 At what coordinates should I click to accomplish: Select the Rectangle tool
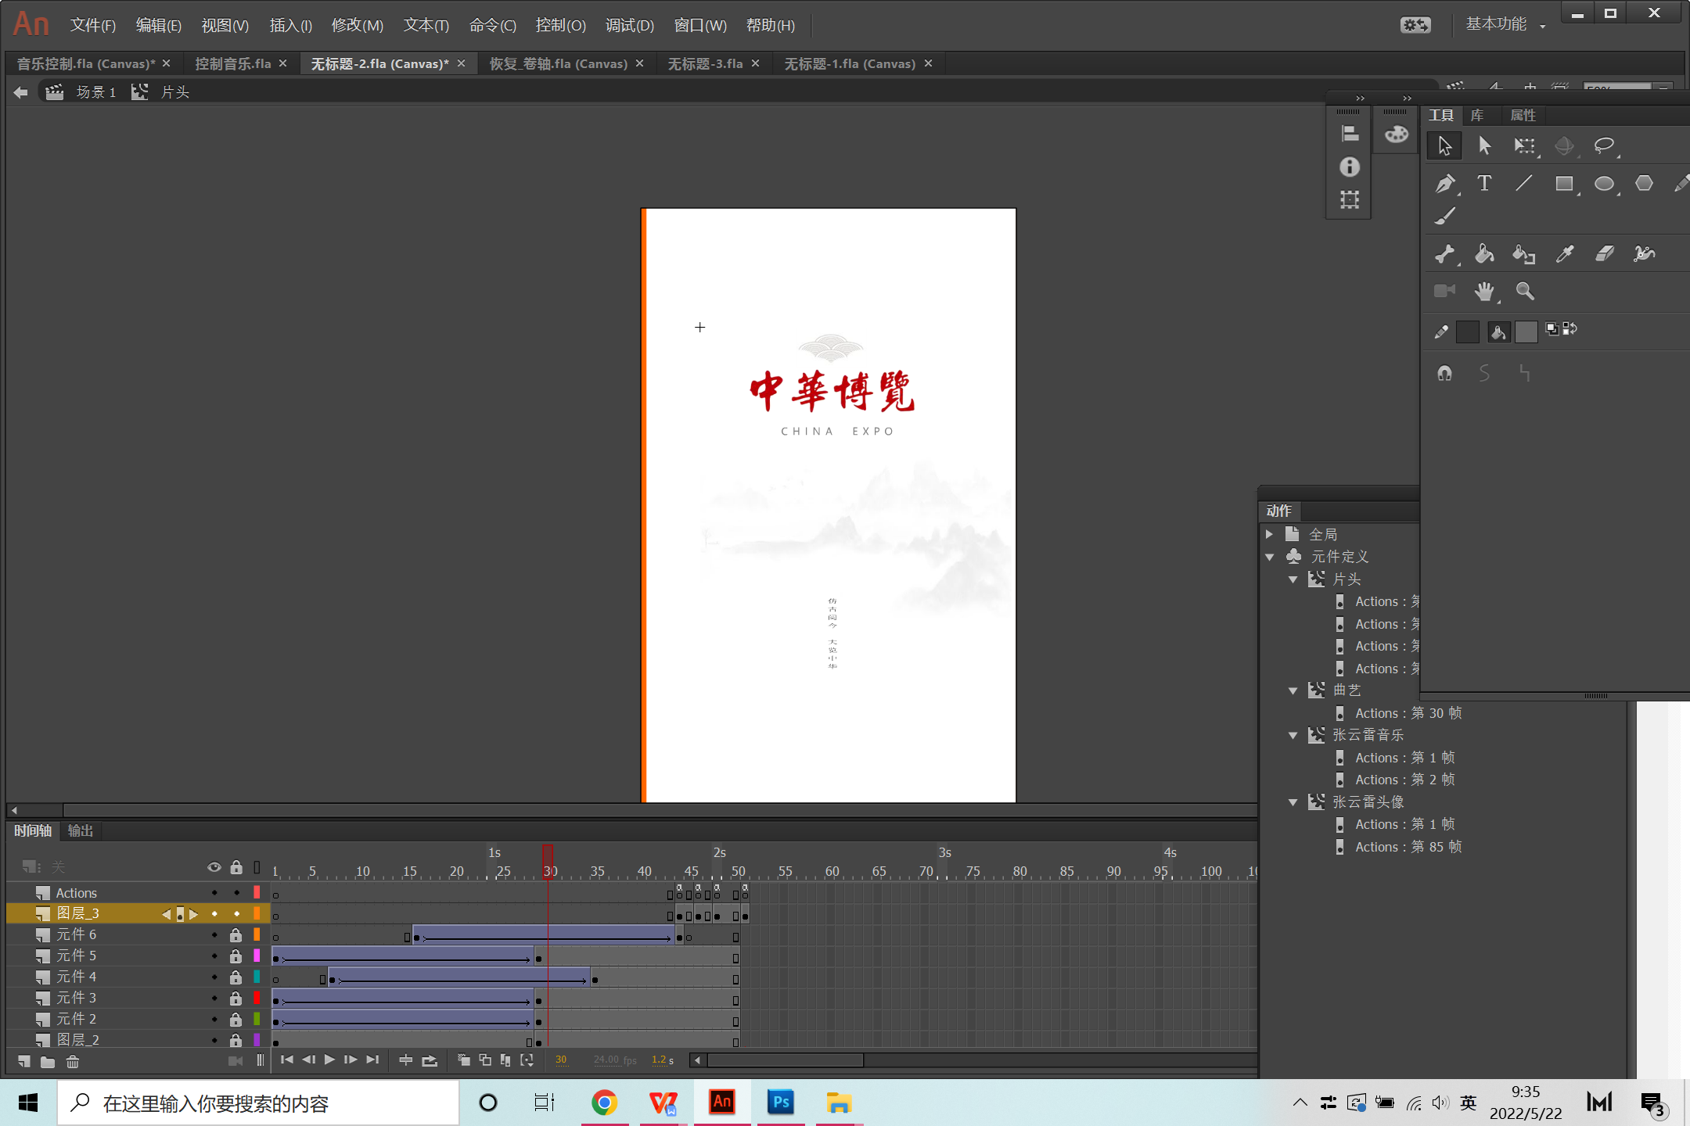(1563, 184)
